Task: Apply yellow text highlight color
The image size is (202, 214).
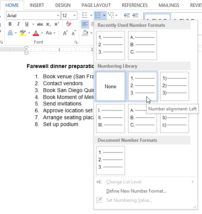Action: point(23,33)
